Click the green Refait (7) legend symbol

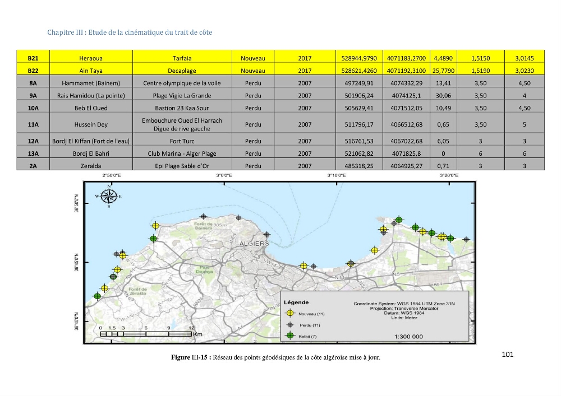point(290,336)
